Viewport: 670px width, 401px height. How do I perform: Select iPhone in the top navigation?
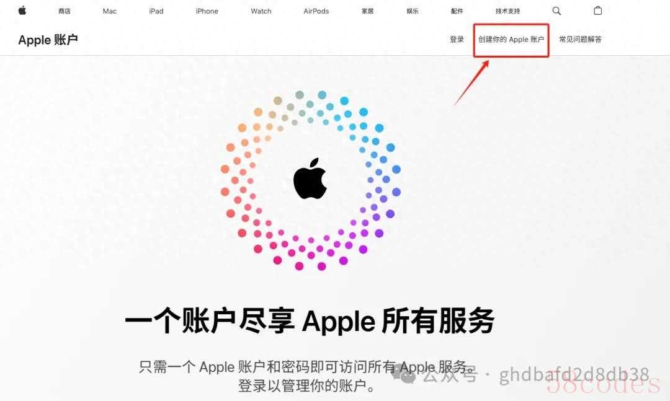tap(207, 11)
